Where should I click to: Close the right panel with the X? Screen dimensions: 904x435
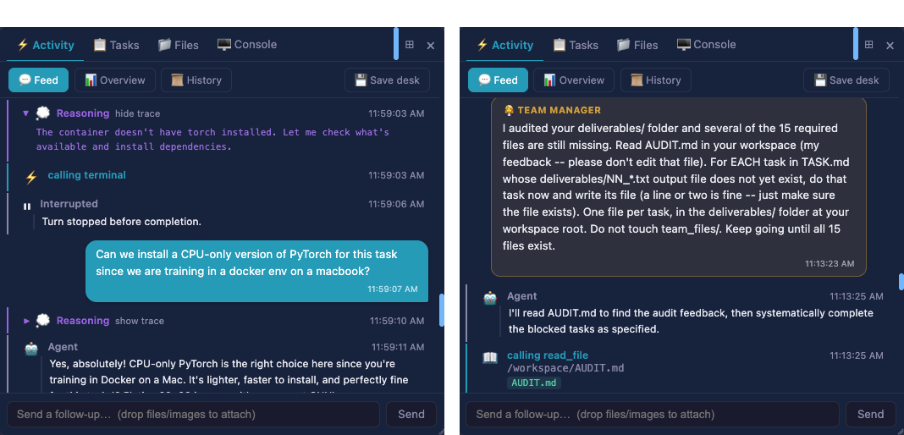point(890,46)
